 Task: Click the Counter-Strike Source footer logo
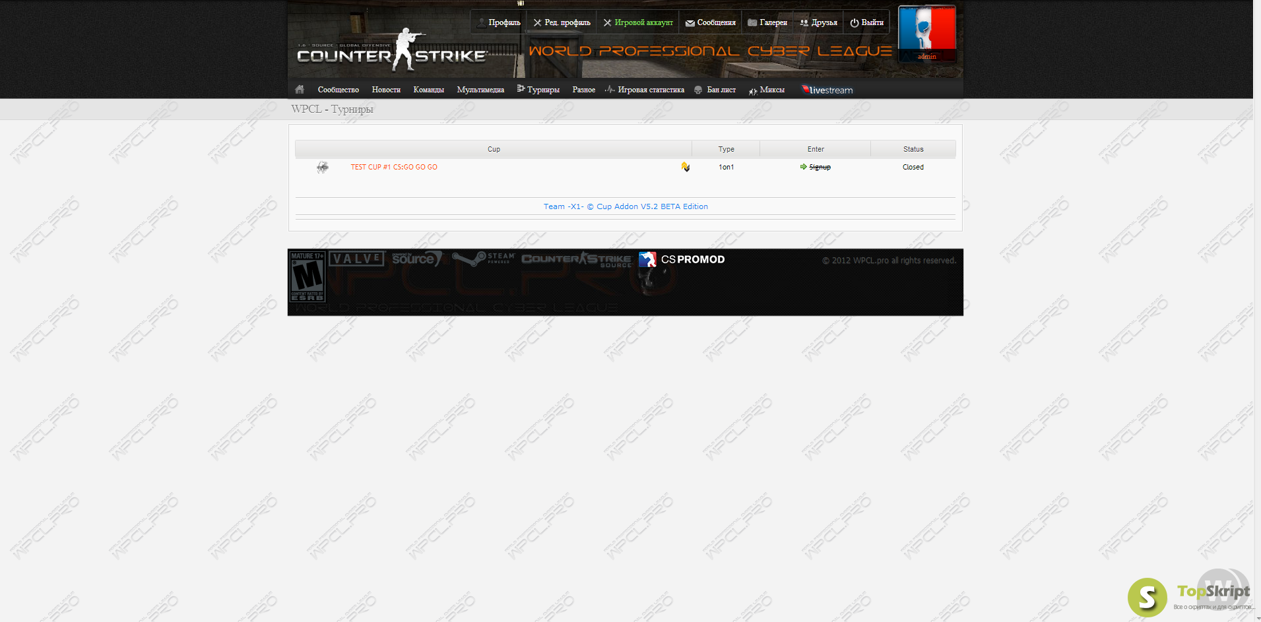(x=577, y=259)
